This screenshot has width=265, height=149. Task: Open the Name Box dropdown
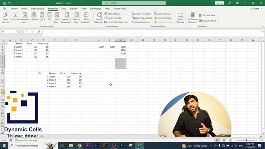tap(17, 31)
